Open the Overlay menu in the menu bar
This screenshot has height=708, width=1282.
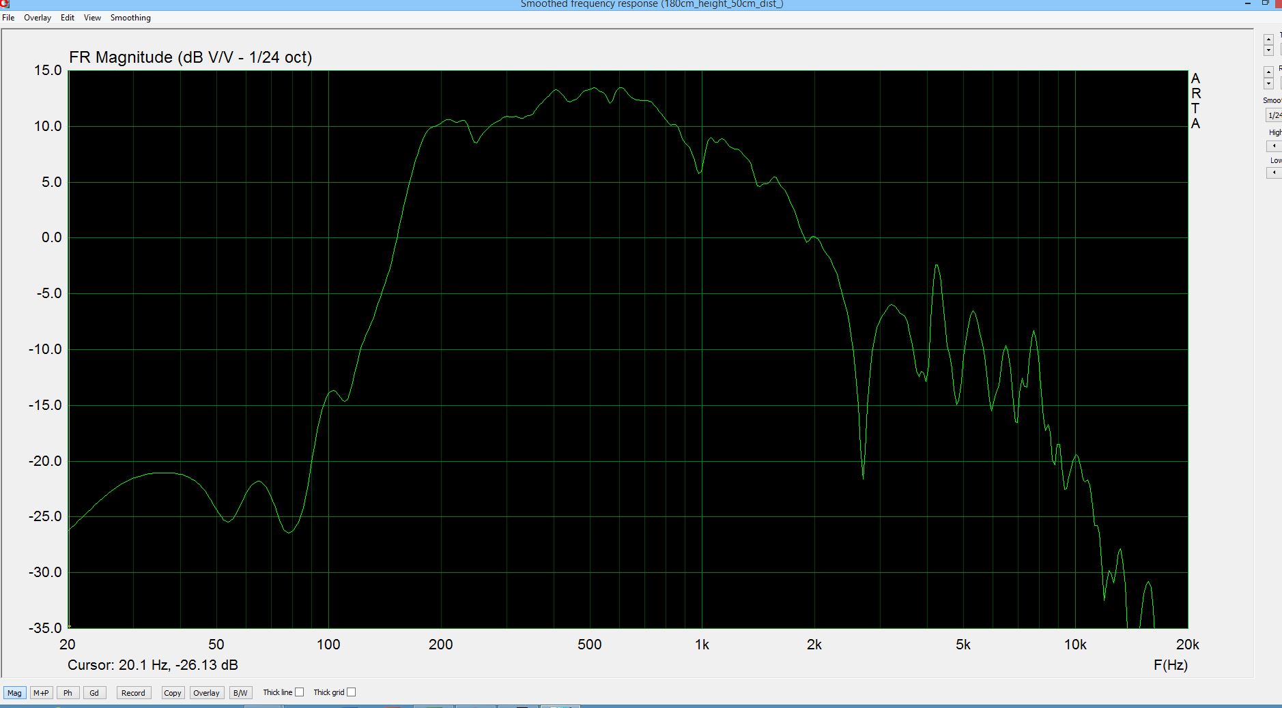pyautogui.click(x=38, y=18)
